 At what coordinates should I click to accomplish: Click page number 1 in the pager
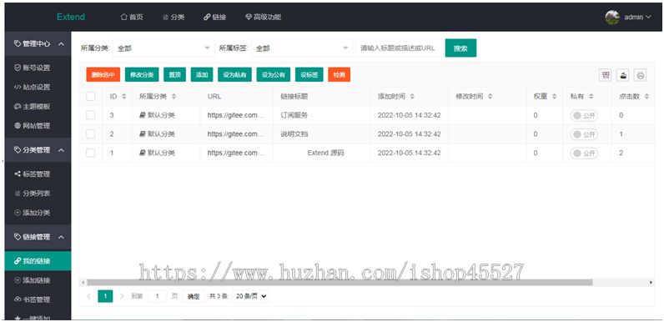[105, 296]
